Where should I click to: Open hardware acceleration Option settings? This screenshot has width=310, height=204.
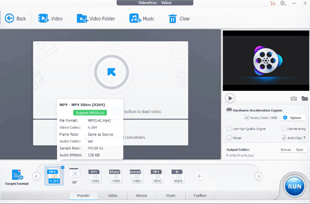(292, 117)
